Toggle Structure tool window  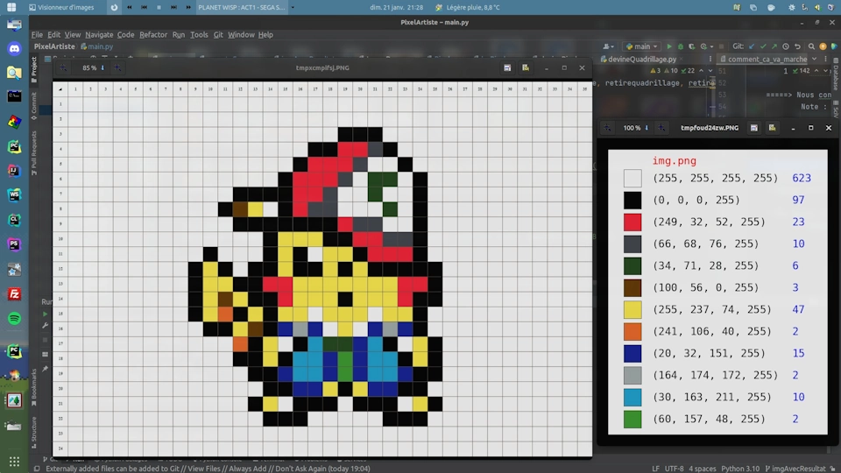point(34,432)
